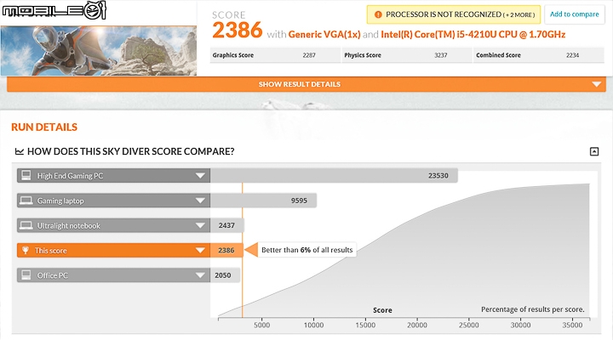Click the overall score 2386
Image resolution: width=613 pixels, height=340 pixels.
(238, 30)
